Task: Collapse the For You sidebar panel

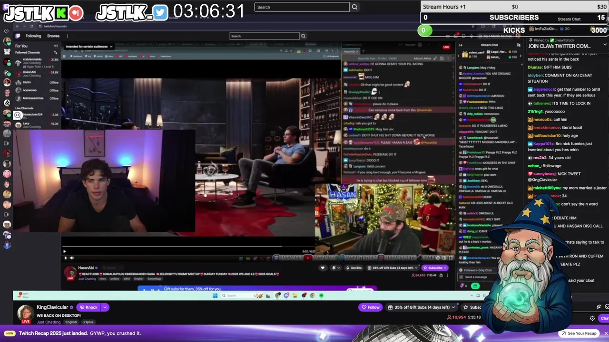Action: (56, 46)
